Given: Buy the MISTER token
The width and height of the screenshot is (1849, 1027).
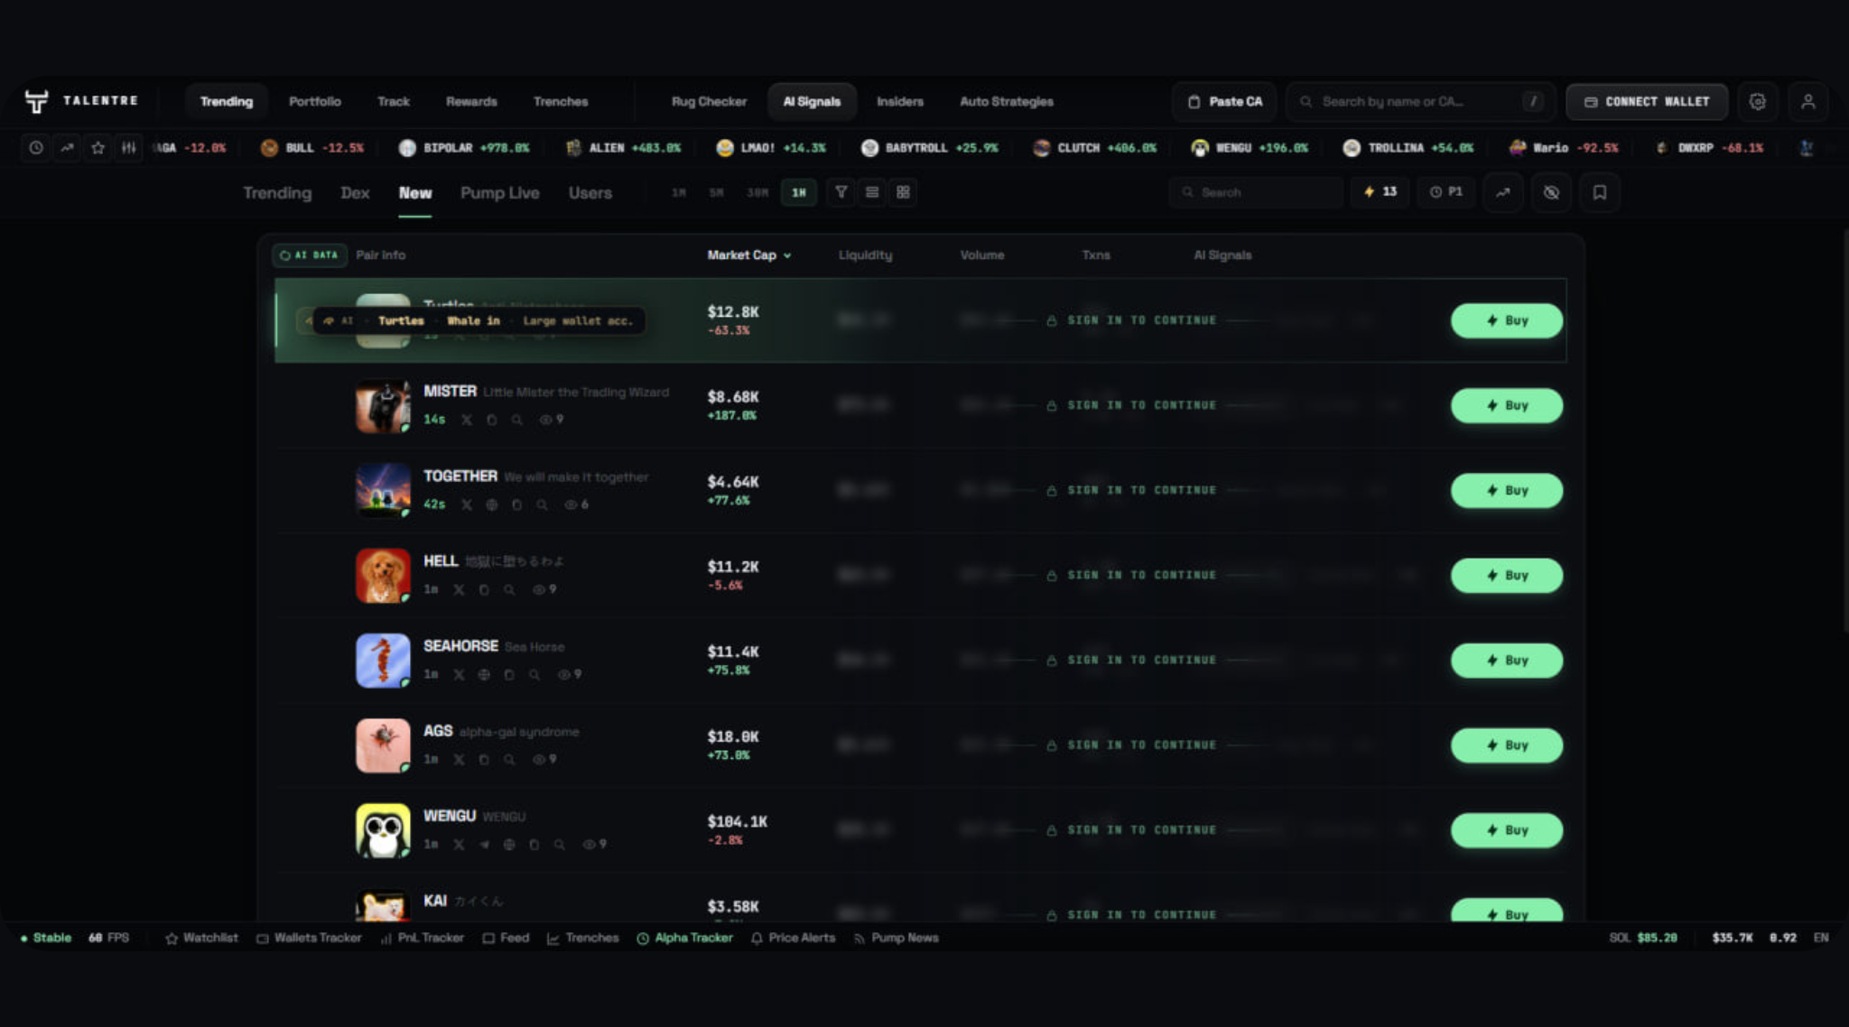Looking at the screenshot, I should click(x=1506, y=406).
